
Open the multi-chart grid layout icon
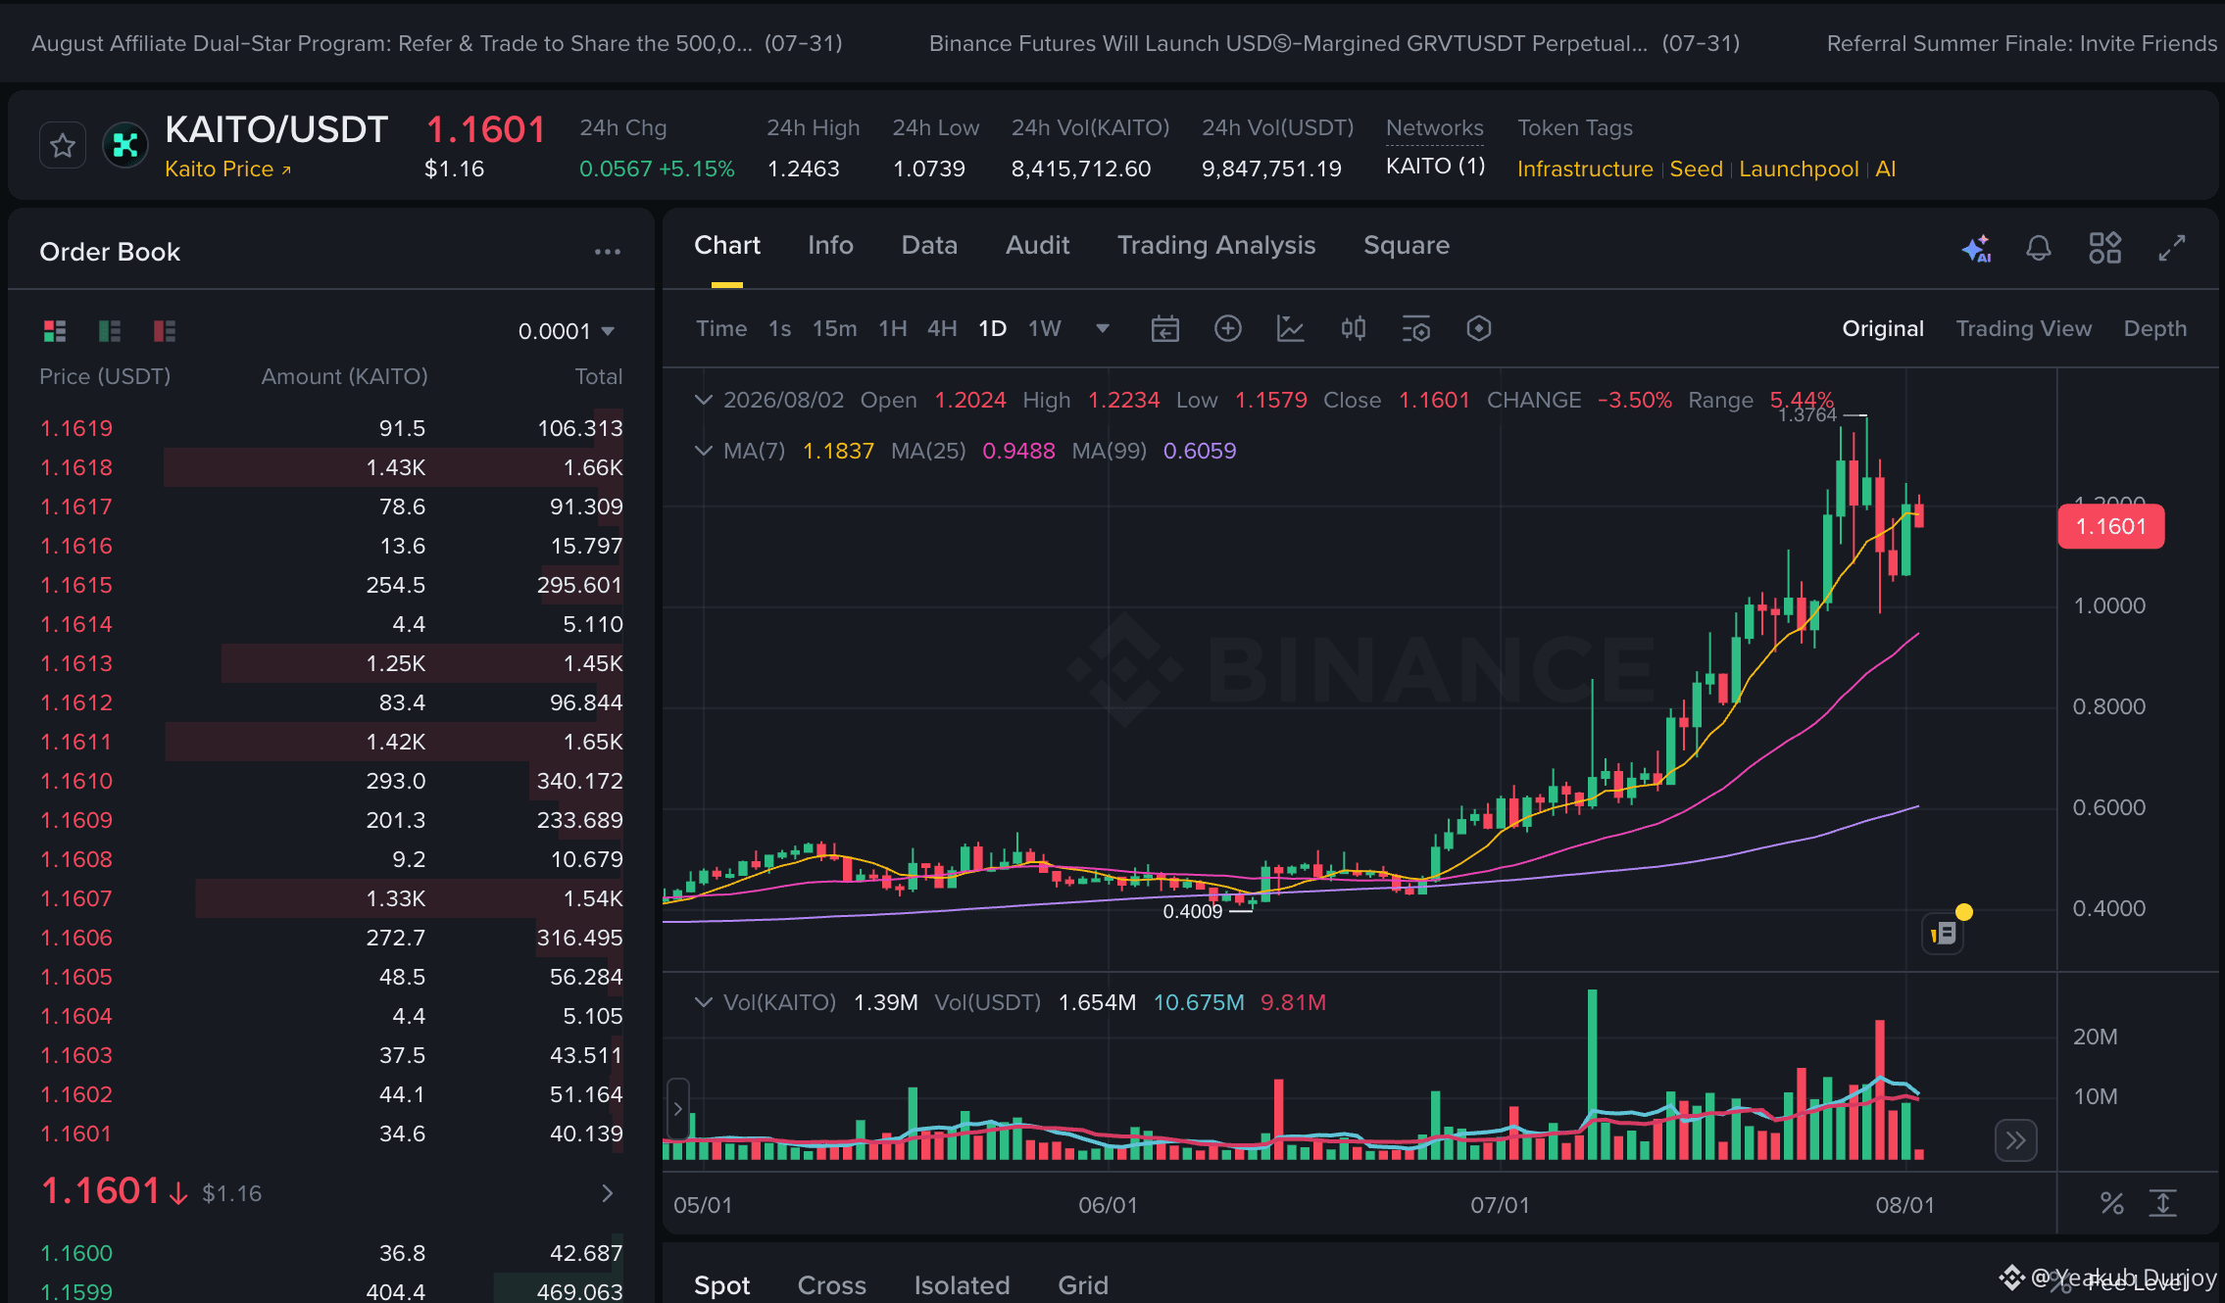coord(2104,248)
